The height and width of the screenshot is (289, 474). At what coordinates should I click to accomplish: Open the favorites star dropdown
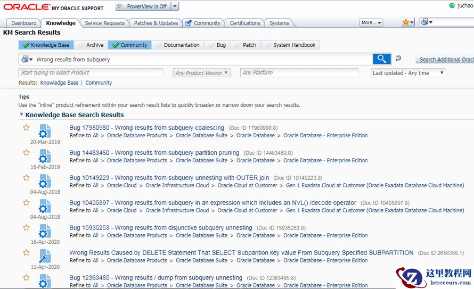tap(408, 22)
